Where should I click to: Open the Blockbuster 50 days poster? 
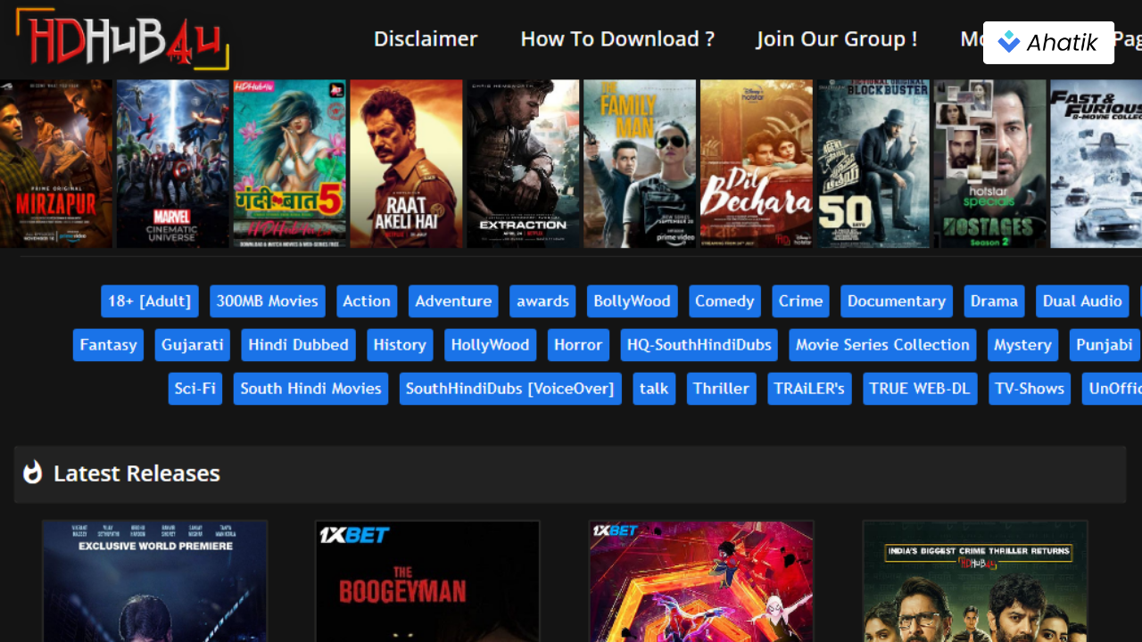coord(873,164)
